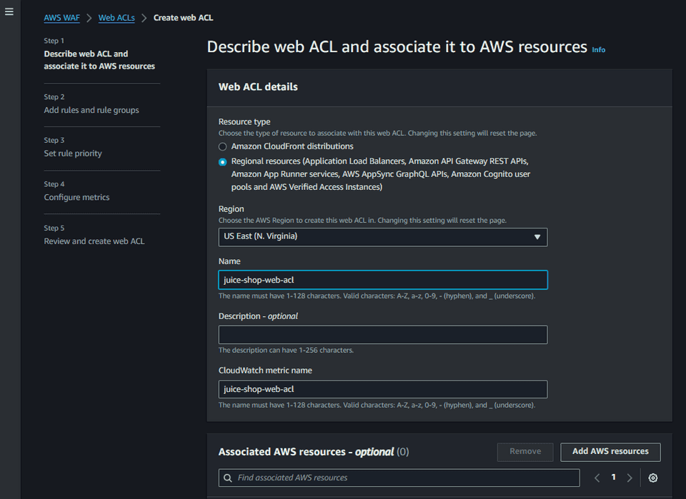This screenshot has width=686, height=499.
Task: Open the Web ACLs breadcrumb link
Action: (x=116, y=17)
